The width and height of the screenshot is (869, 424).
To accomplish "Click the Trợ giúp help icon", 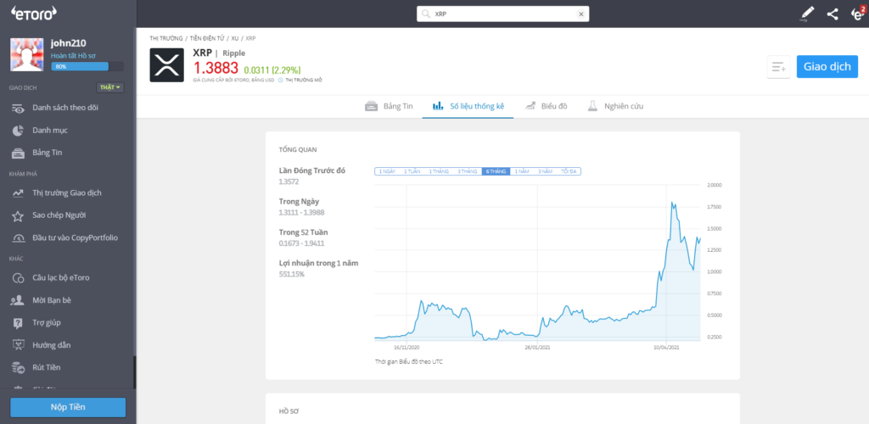I will pos(18,323).
